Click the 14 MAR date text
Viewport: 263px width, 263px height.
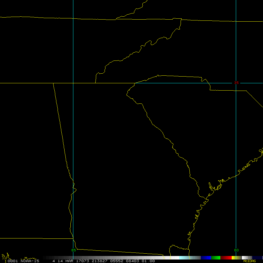coord(65,261)
